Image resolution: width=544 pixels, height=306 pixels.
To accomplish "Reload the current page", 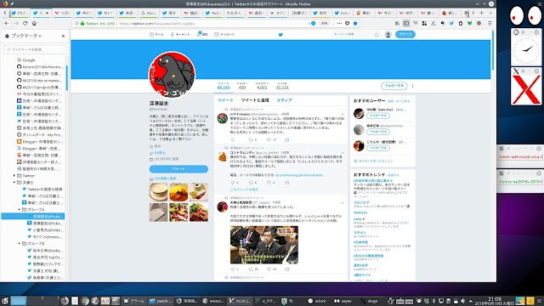I will coord(25,23).
